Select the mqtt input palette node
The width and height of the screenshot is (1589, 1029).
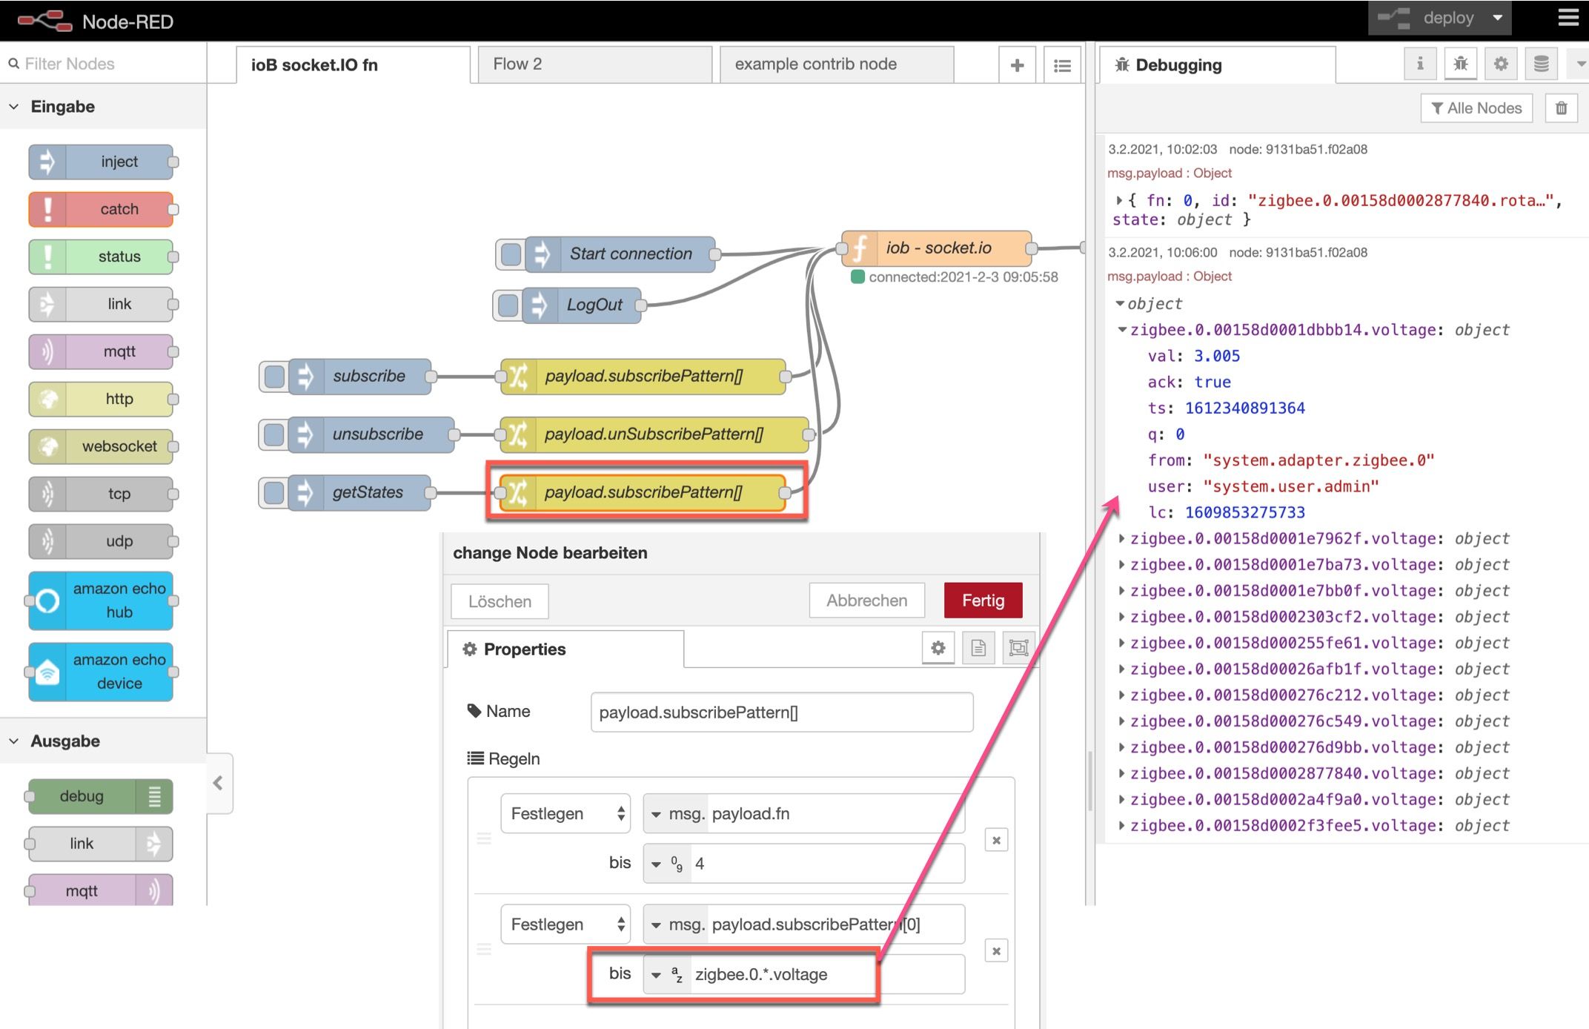[x=102, y=351]
